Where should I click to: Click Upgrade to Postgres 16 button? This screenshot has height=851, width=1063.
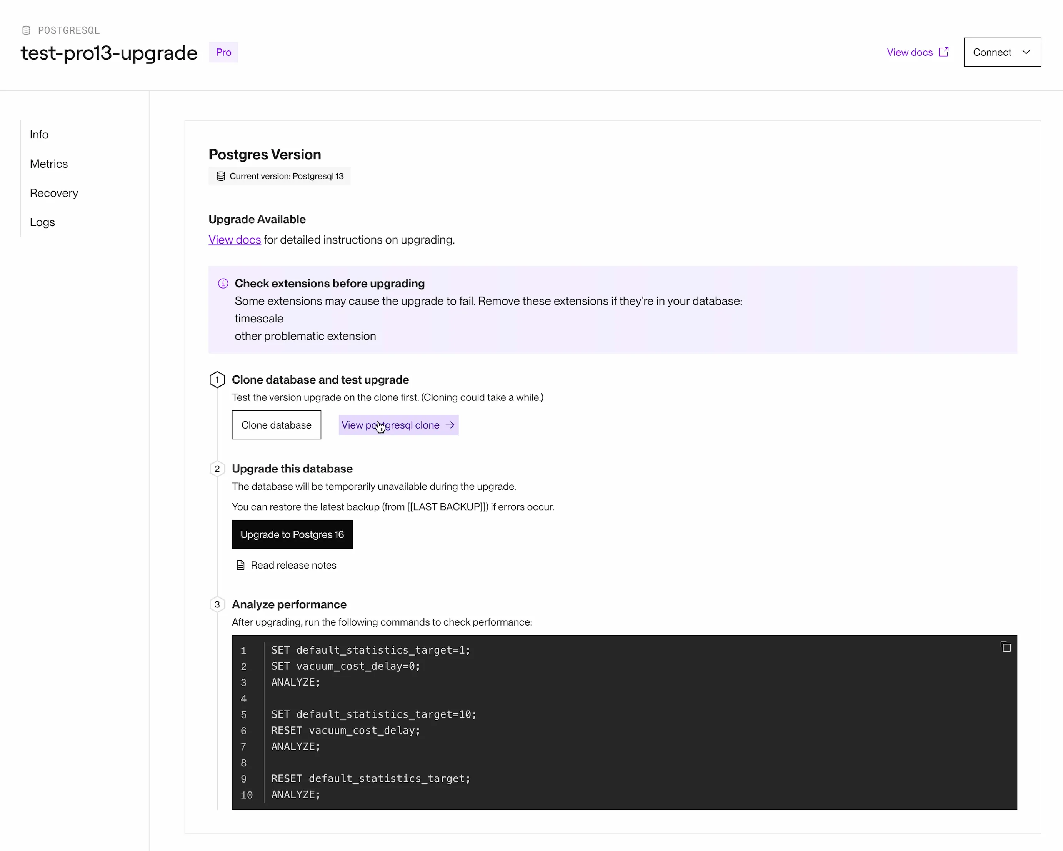click(292, 534)
